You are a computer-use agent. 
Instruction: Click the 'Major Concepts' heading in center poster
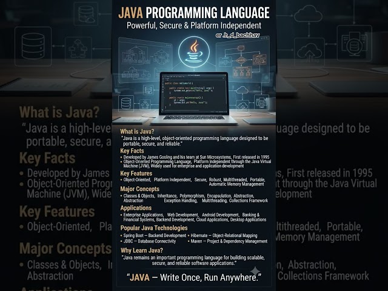click(x=140, y=189)
